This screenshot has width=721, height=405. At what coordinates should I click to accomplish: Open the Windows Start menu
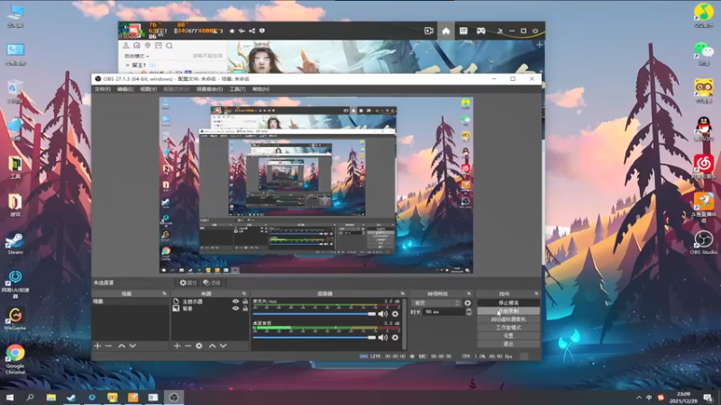point(10,397)
